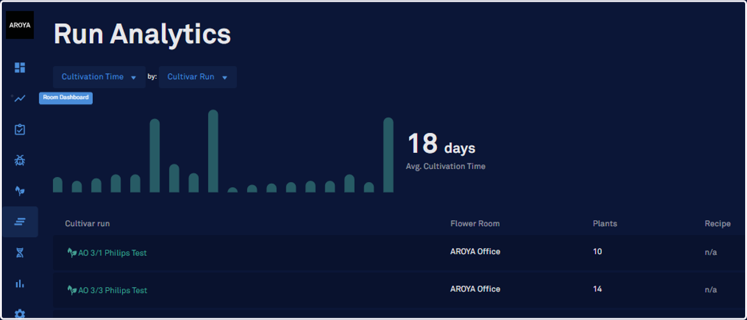Open the pest bug icon in sidebar
The width and height of the screenshot is (747, 320).
(20, 160)
